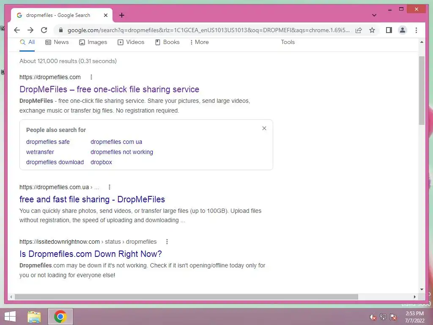Open Chrome's three-dot customize menu
This screenshot has width=433, height=325.
point(416,30)
